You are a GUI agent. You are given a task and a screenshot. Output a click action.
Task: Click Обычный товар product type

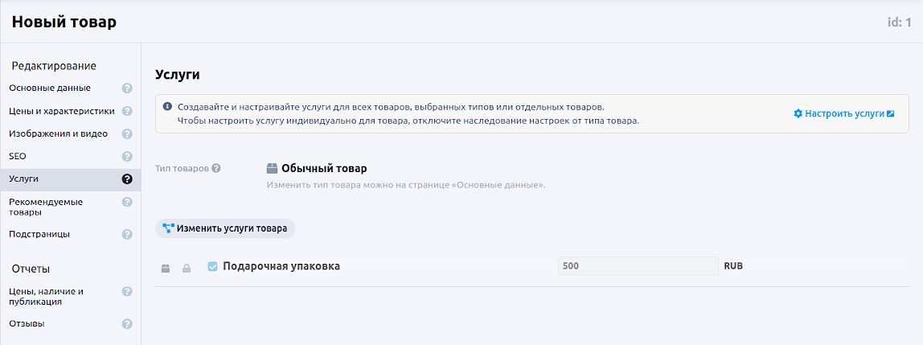pyautogui.click(x=323, y=169)
